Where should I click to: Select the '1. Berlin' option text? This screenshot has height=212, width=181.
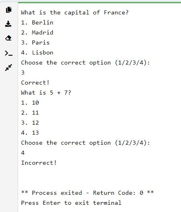37,22
